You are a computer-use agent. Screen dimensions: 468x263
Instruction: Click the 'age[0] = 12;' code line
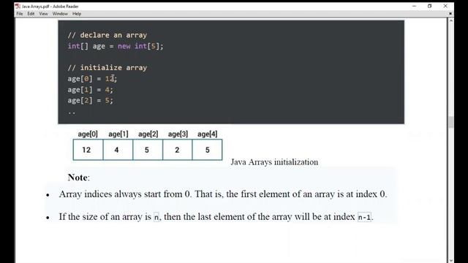pyautogui.click(x=92, y=79)
